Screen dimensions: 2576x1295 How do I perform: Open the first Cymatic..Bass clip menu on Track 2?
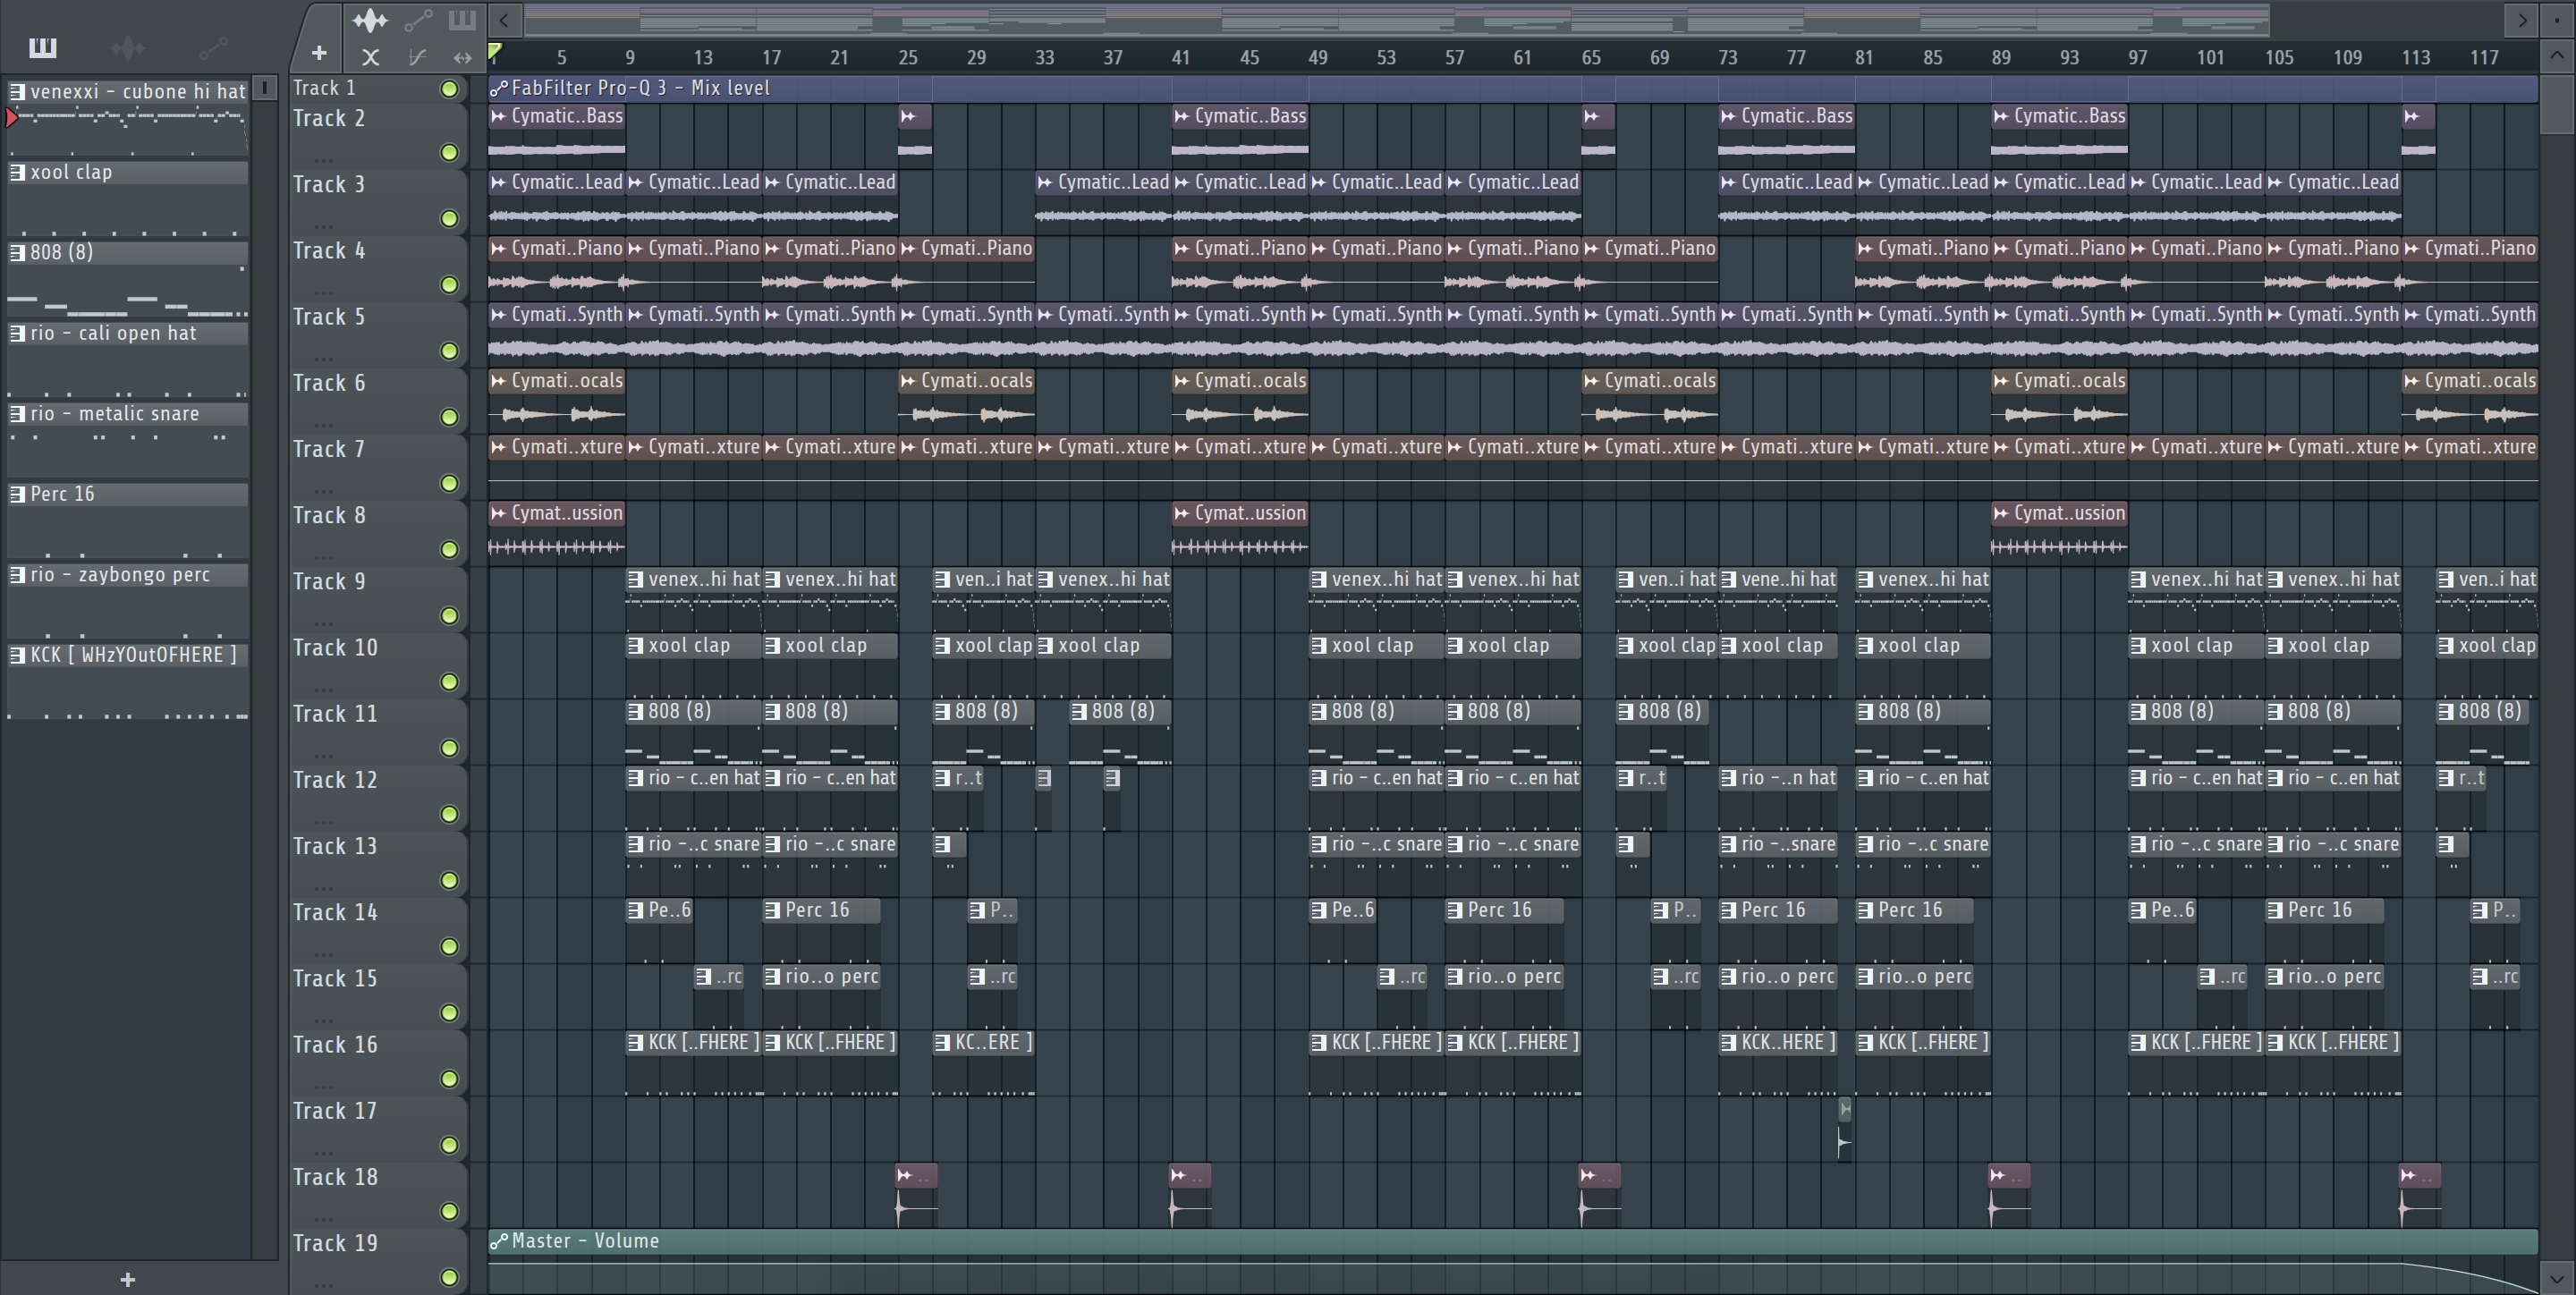click(499, 116)
